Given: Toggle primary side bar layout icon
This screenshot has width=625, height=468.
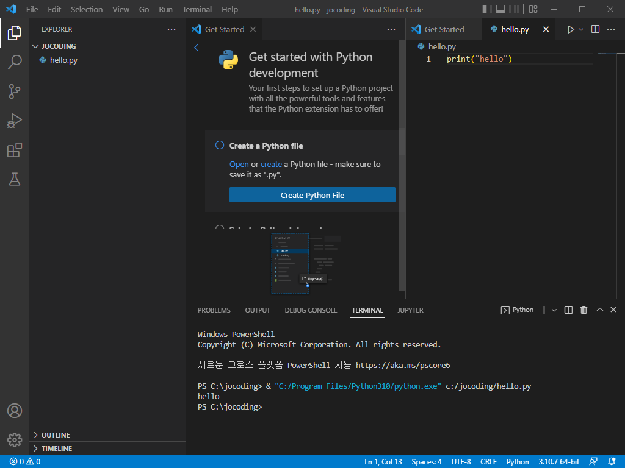Looking at the screenshot, I should 486,9.
